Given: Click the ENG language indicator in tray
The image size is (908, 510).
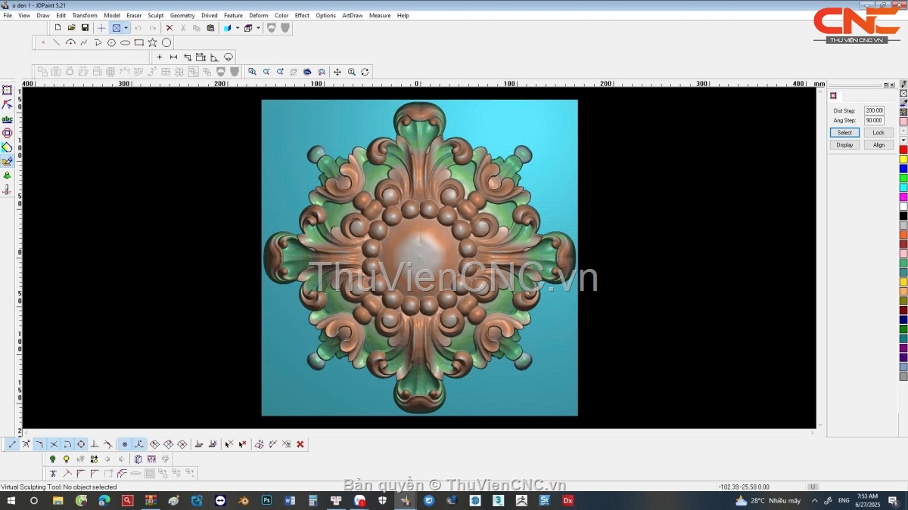Looking at the screenshot, I should 844,500.
